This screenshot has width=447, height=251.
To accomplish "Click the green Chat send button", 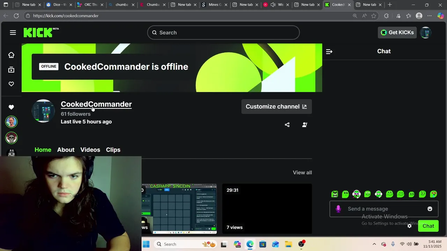I will coord(428,226).
